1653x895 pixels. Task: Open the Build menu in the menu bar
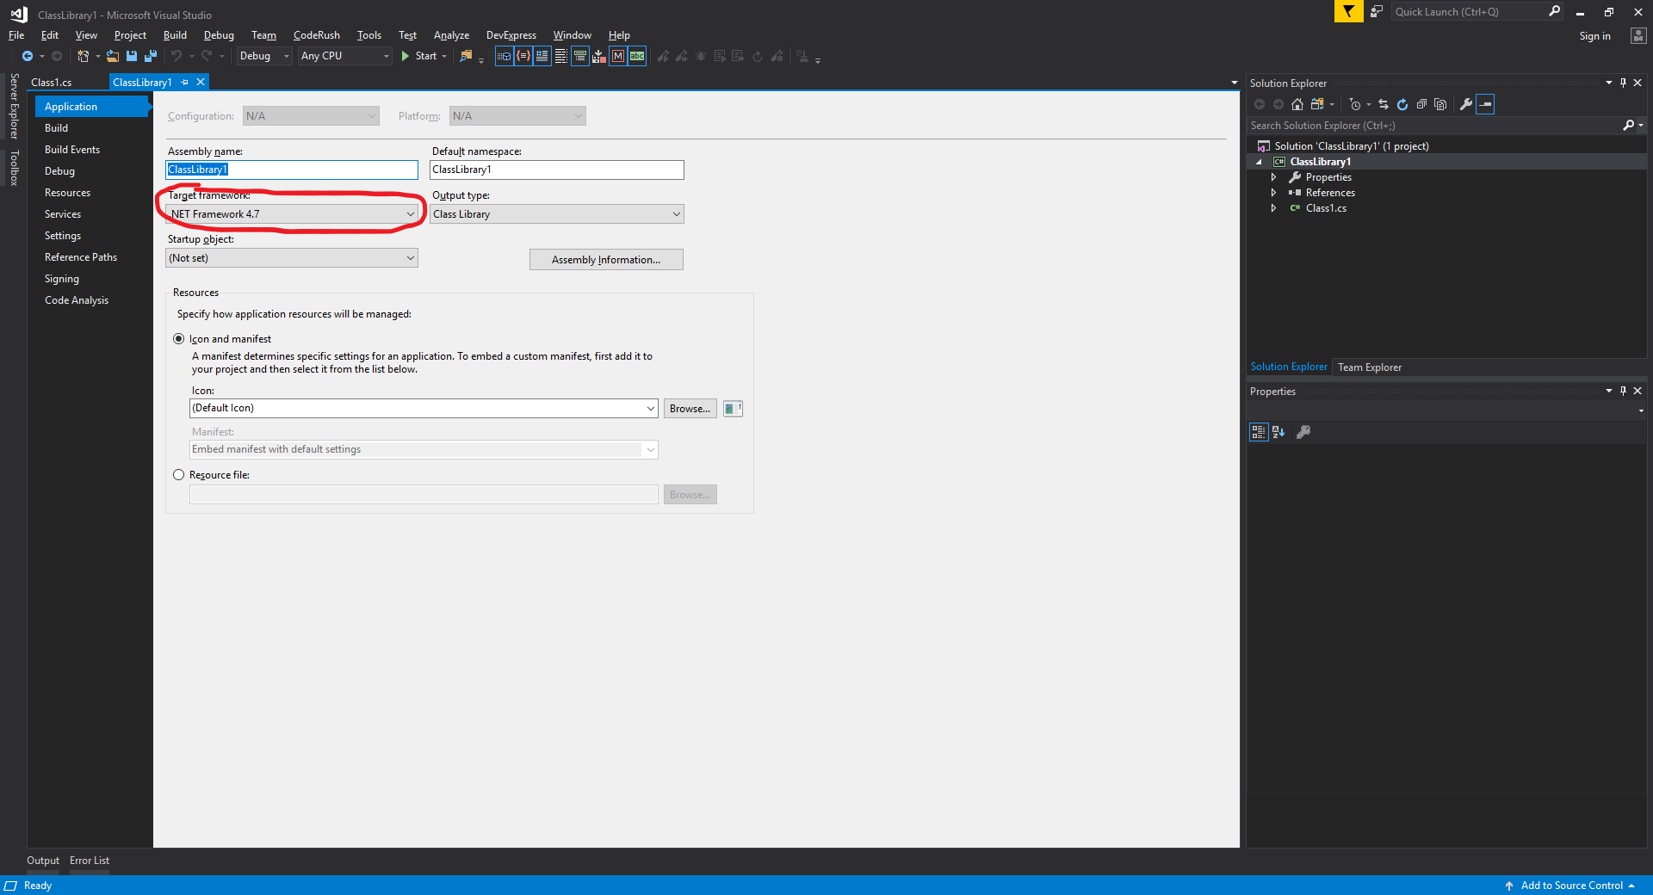[x=175, y=35]
